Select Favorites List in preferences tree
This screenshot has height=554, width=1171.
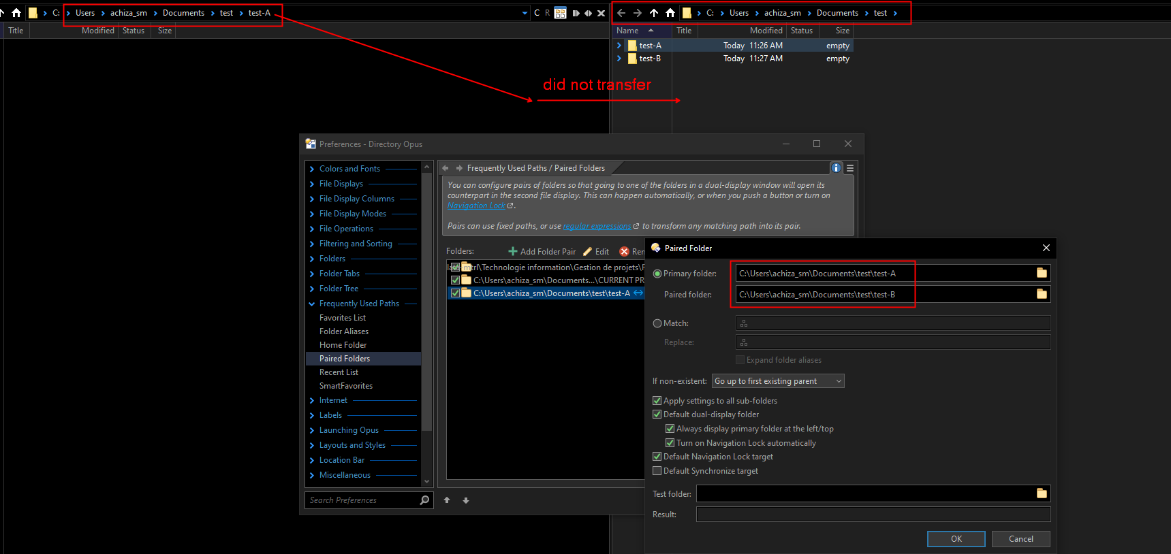[x=343, y=318]
